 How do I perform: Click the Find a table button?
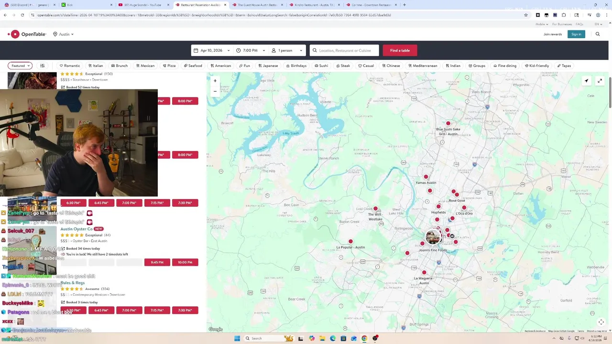pos(400,50)
